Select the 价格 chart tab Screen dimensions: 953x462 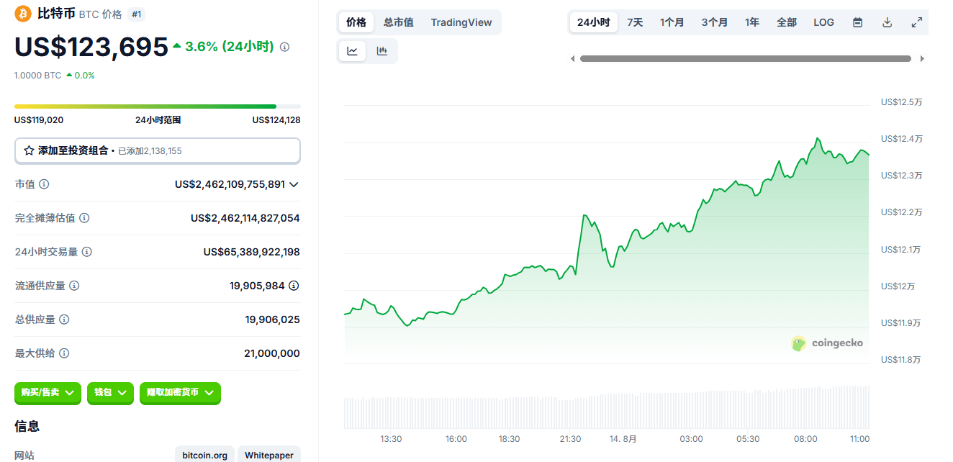[356, 22]
